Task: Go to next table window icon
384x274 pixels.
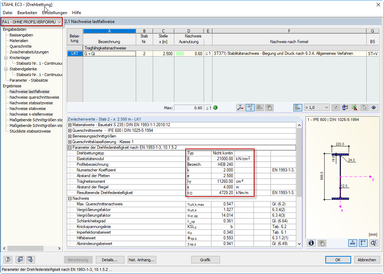Action: [x=30, y=259]
